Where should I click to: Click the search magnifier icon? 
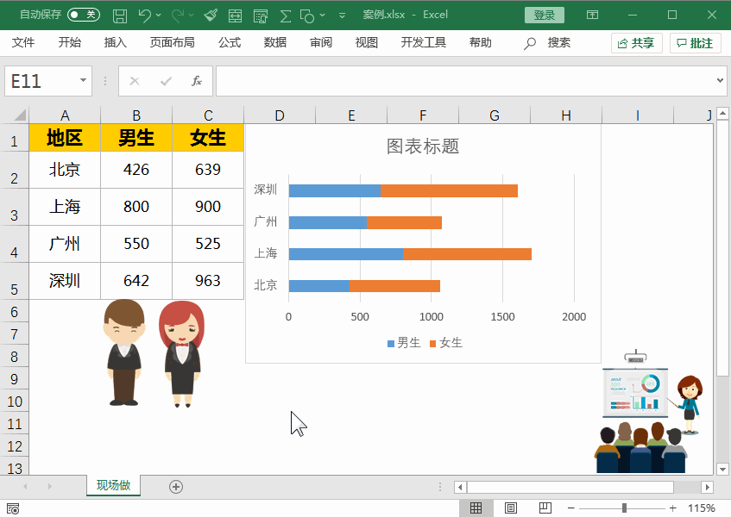pyautogui.click(x=530, y=43)
